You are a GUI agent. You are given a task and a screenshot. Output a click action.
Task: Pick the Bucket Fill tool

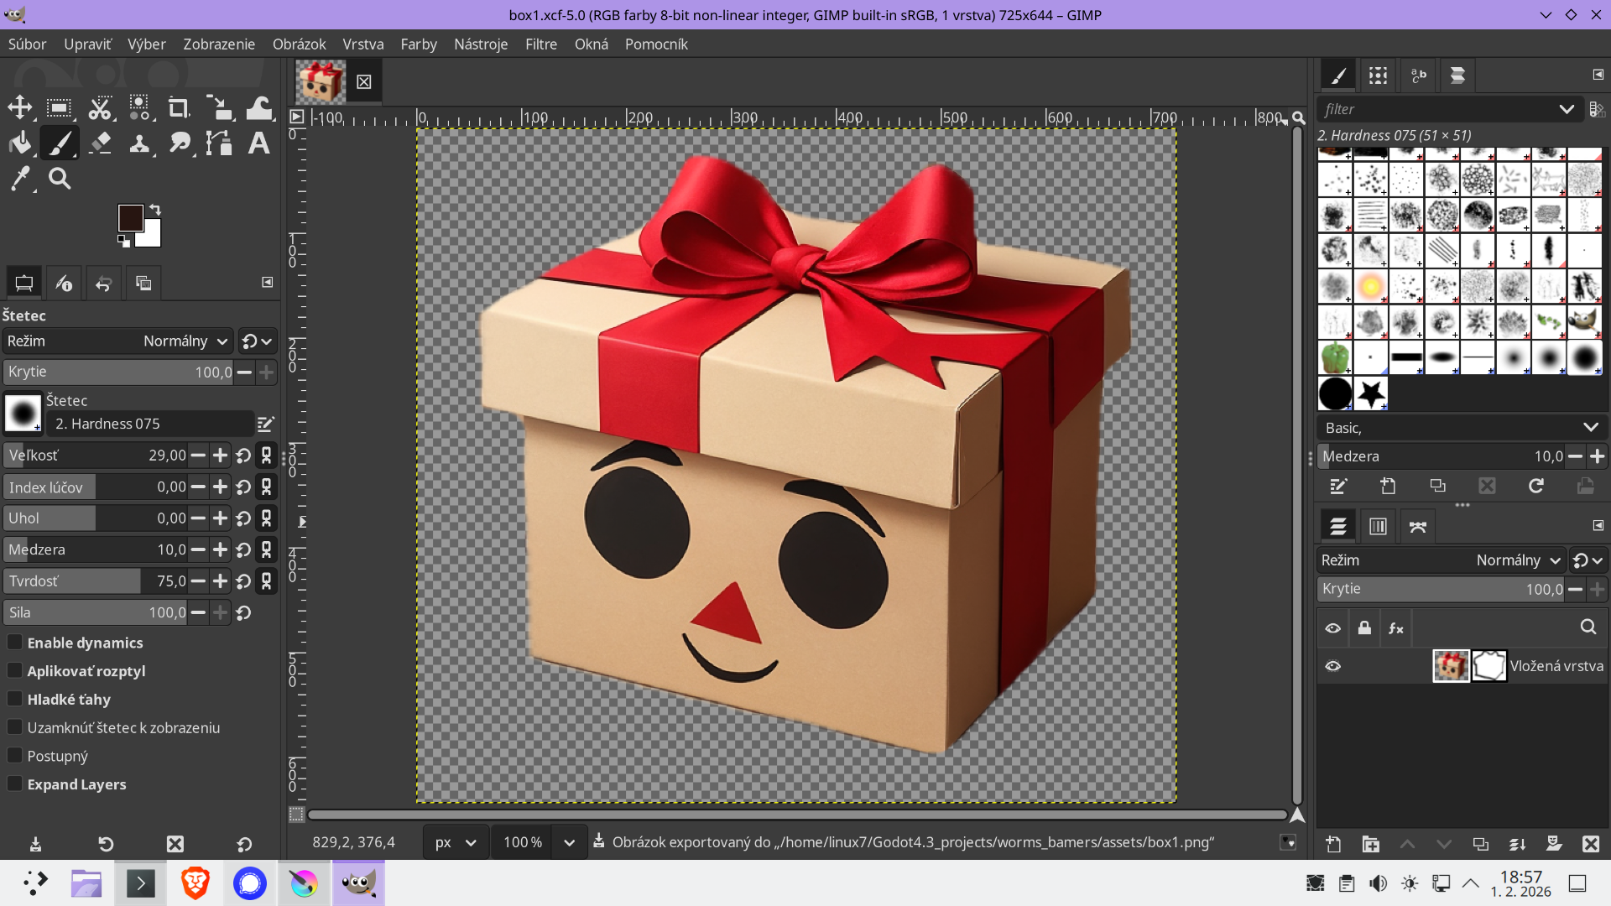(20, 143)
